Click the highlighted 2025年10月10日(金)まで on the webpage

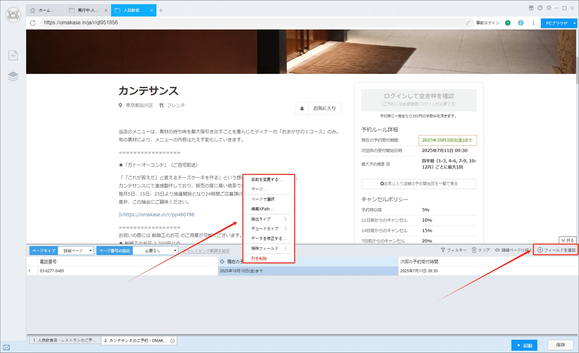[447, 140]
